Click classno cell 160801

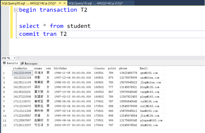[100, 82]
